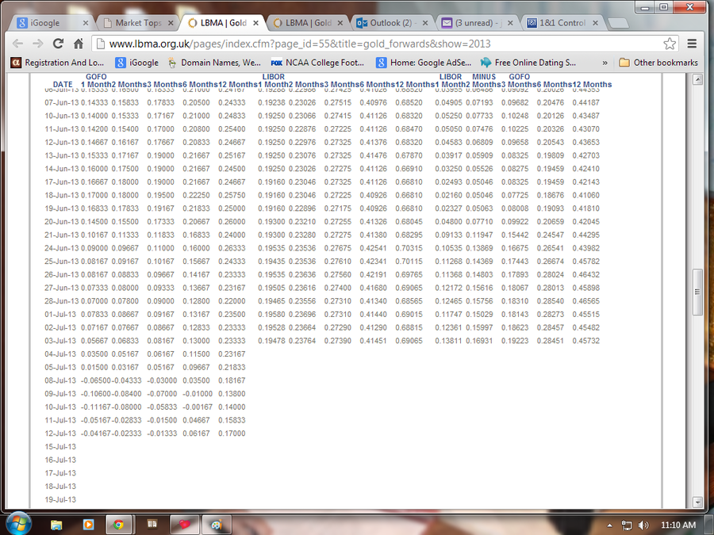The height and width of the screenshot is (535, 714).
Task: Bookmark this page with the star icon
Action: (x=670, y=44)
